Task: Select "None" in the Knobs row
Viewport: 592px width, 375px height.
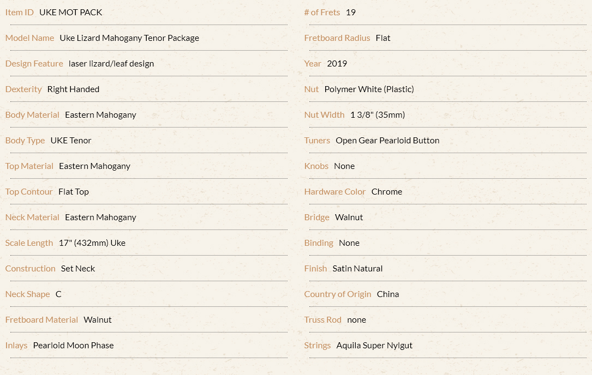Action: coord(344,166)
